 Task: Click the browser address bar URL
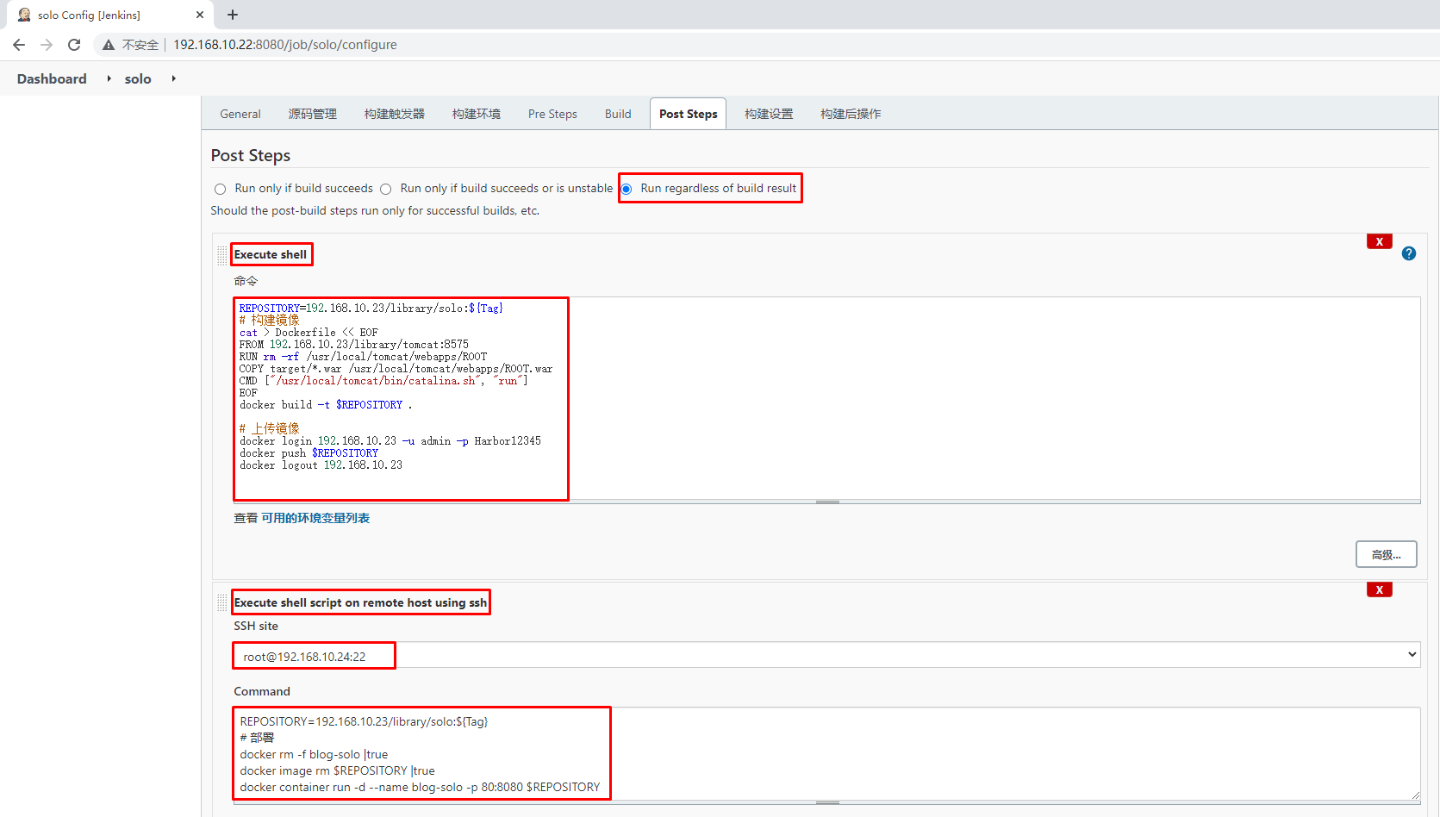(285, 45)
